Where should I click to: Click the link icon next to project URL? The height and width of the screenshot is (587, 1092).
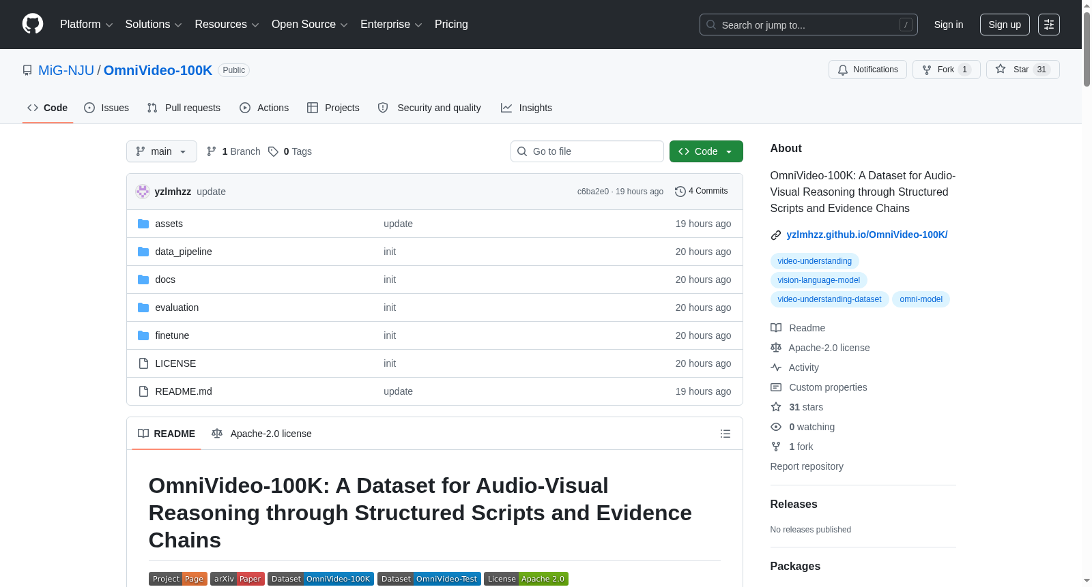tap(776, 235)
